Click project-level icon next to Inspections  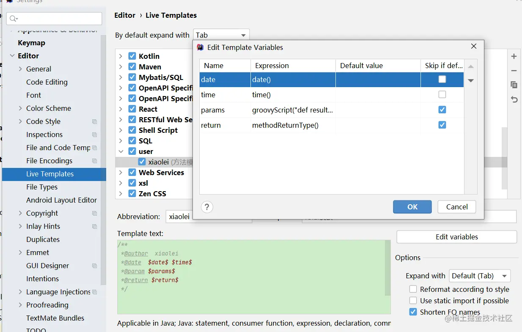click(94, 134)
